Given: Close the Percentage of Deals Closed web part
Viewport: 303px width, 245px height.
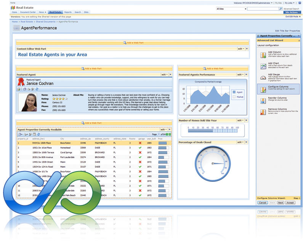Looking at the screenshot, I should pos(246,142).
